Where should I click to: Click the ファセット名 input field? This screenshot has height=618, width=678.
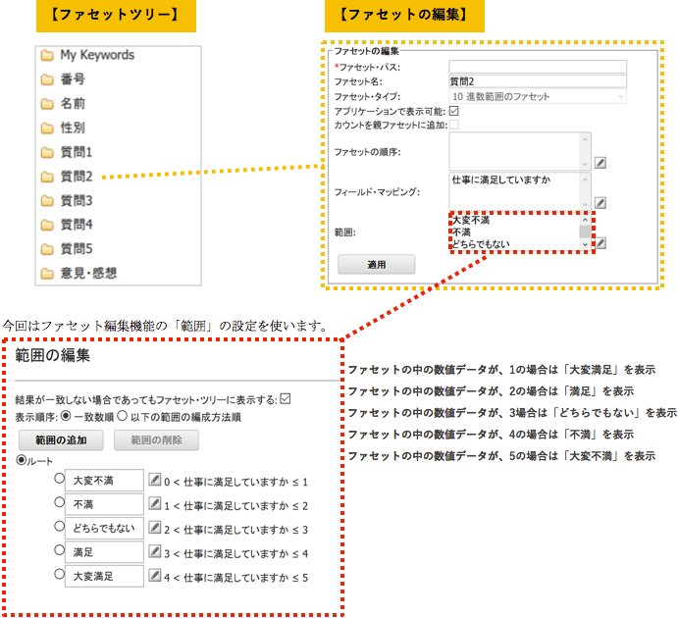tap(538, 81)
